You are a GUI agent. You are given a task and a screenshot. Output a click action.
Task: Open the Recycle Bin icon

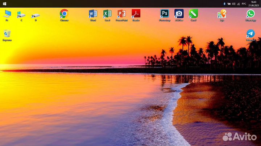click(x=7, y=35)
